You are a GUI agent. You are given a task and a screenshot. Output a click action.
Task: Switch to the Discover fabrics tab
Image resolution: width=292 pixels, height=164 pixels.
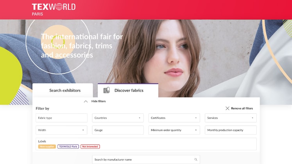128,90
